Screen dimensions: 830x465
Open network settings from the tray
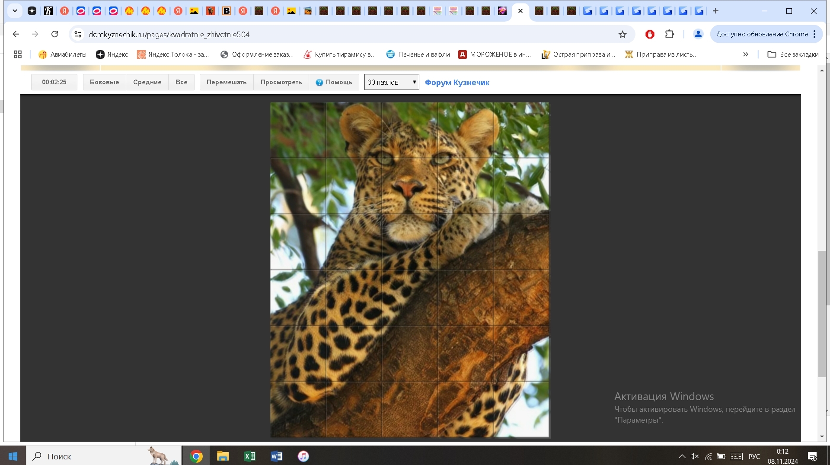(708, 456)
